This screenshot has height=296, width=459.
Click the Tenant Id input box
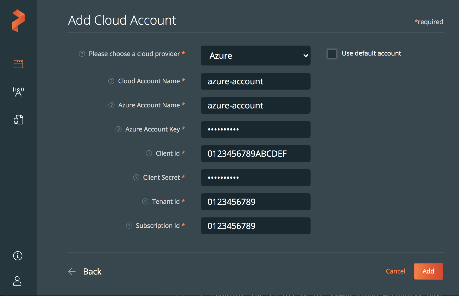[x=255, y=202]
